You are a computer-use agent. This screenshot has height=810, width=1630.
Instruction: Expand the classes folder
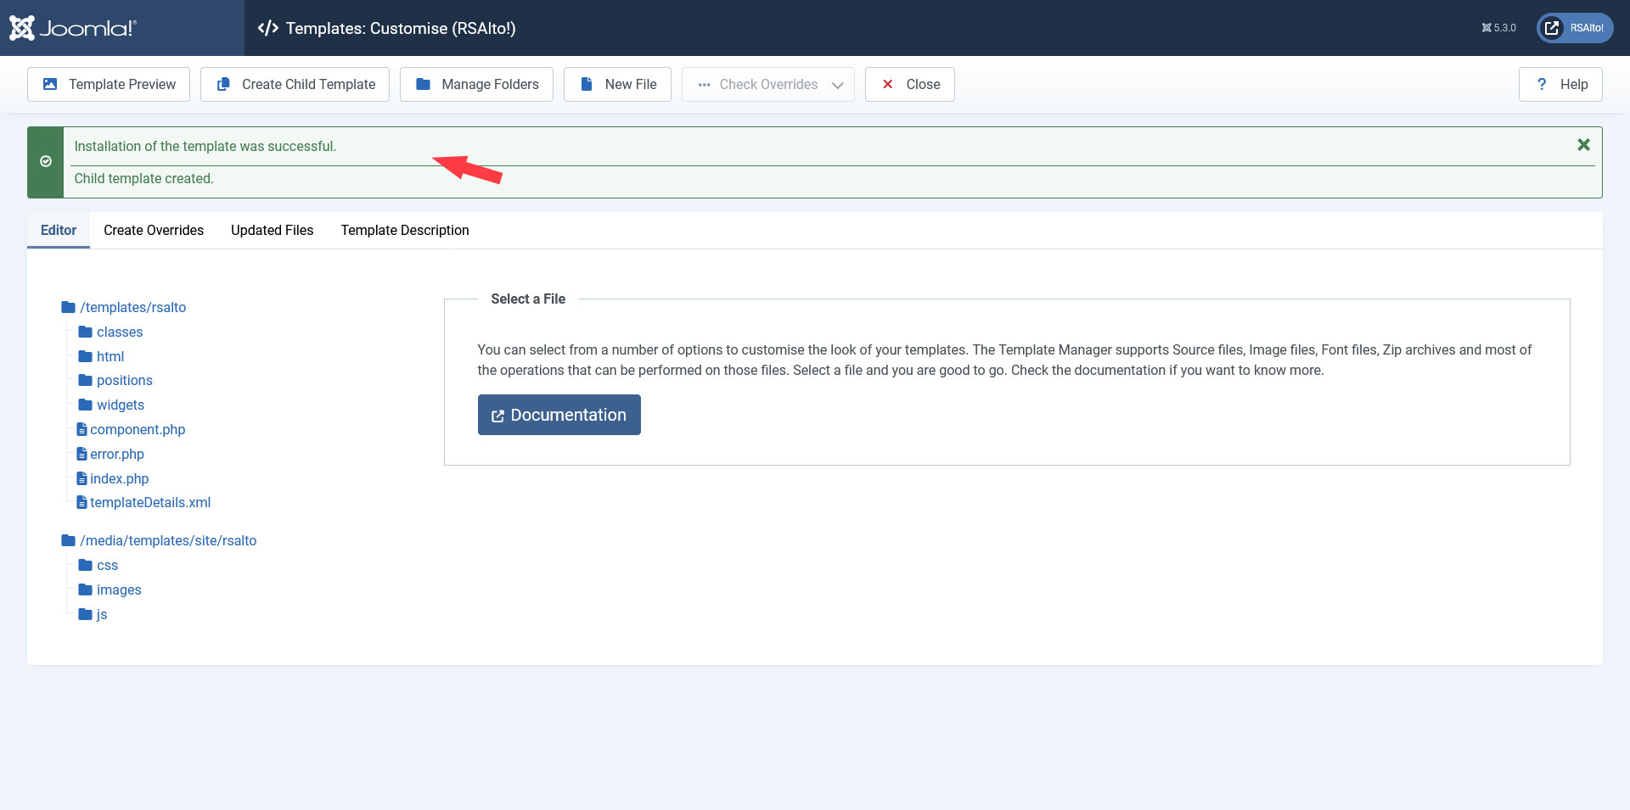pyautogui.click(x=110, y=332)
